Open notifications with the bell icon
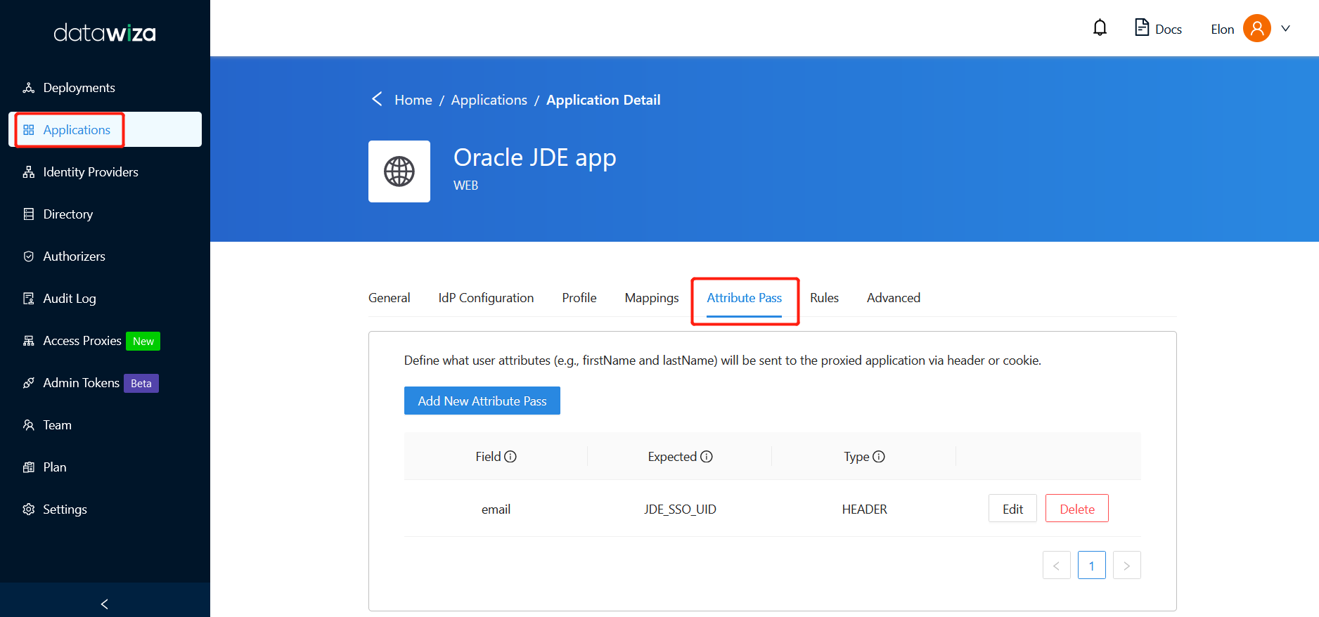Screen dimensions: 1319x617 click(1100, 28)
